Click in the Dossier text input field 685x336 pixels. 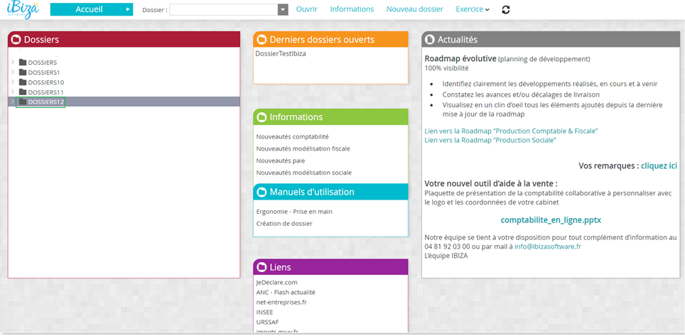(x=223, y=10)
